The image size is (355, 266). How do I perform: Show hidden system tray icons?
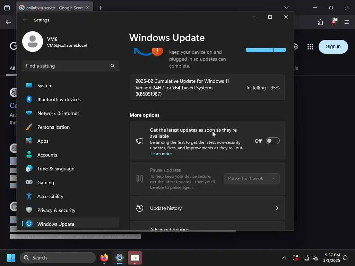pos(284,258)
